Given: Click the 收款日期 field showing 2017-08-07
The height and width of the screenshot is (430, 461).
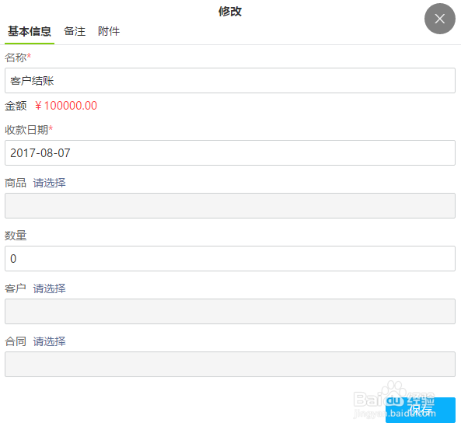Looking at the screenshot, I should click(230, 153).
